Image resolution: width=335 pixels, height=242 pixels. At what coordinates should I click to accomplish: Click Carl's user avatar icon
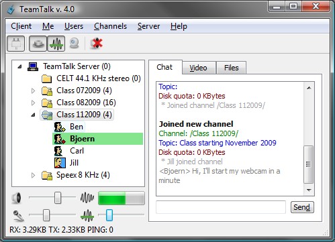[58, 151]
